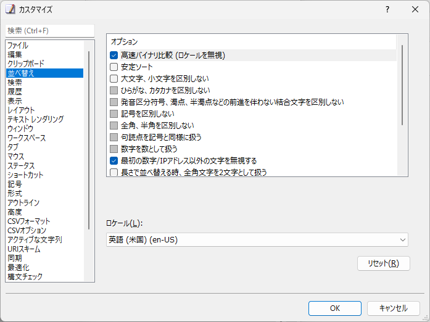Toggle 発音区分符号、濁点 combining characters checkbox
Screen dimensions: 430x322
[114, 102]
